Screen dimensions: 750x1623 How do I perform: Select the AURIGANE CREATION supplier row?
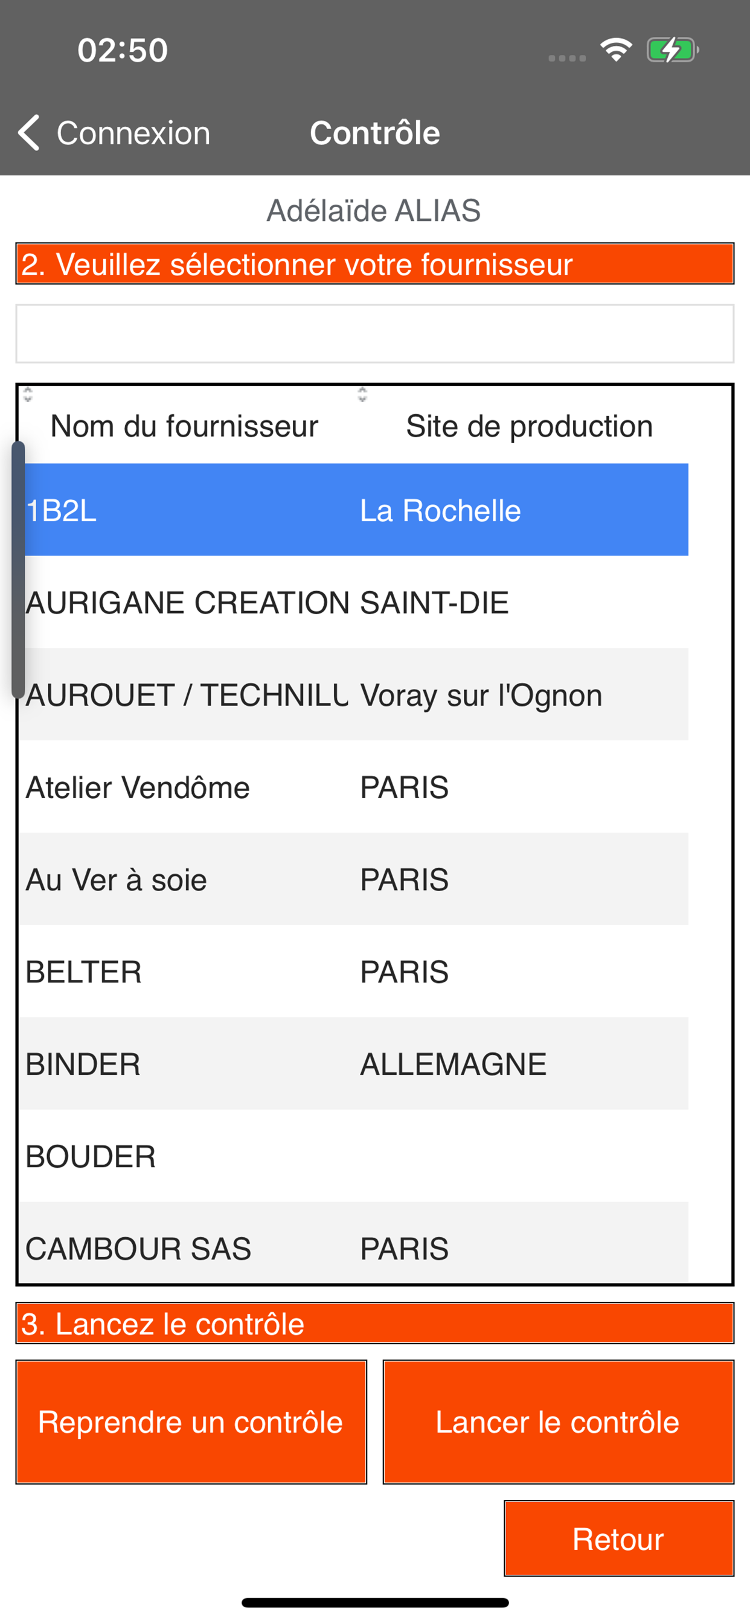(354, 603)
